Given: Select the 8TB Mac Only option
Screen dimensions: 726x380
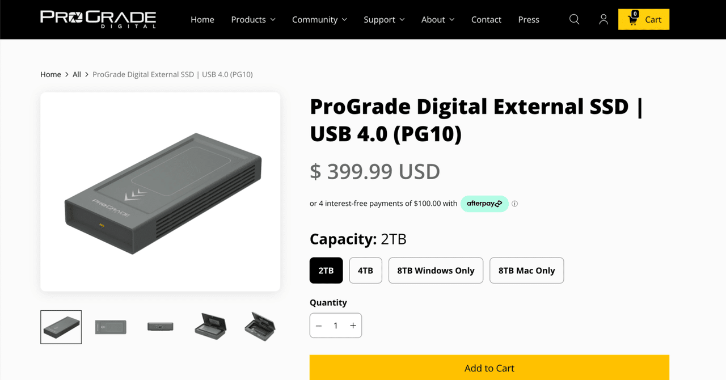Looking at the screenshot, I should 526,271.
